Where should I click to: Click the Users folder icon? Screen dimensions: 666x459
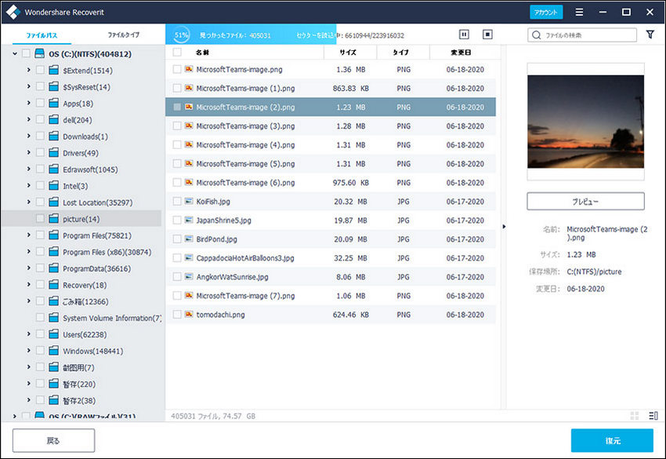pos(53,334)
